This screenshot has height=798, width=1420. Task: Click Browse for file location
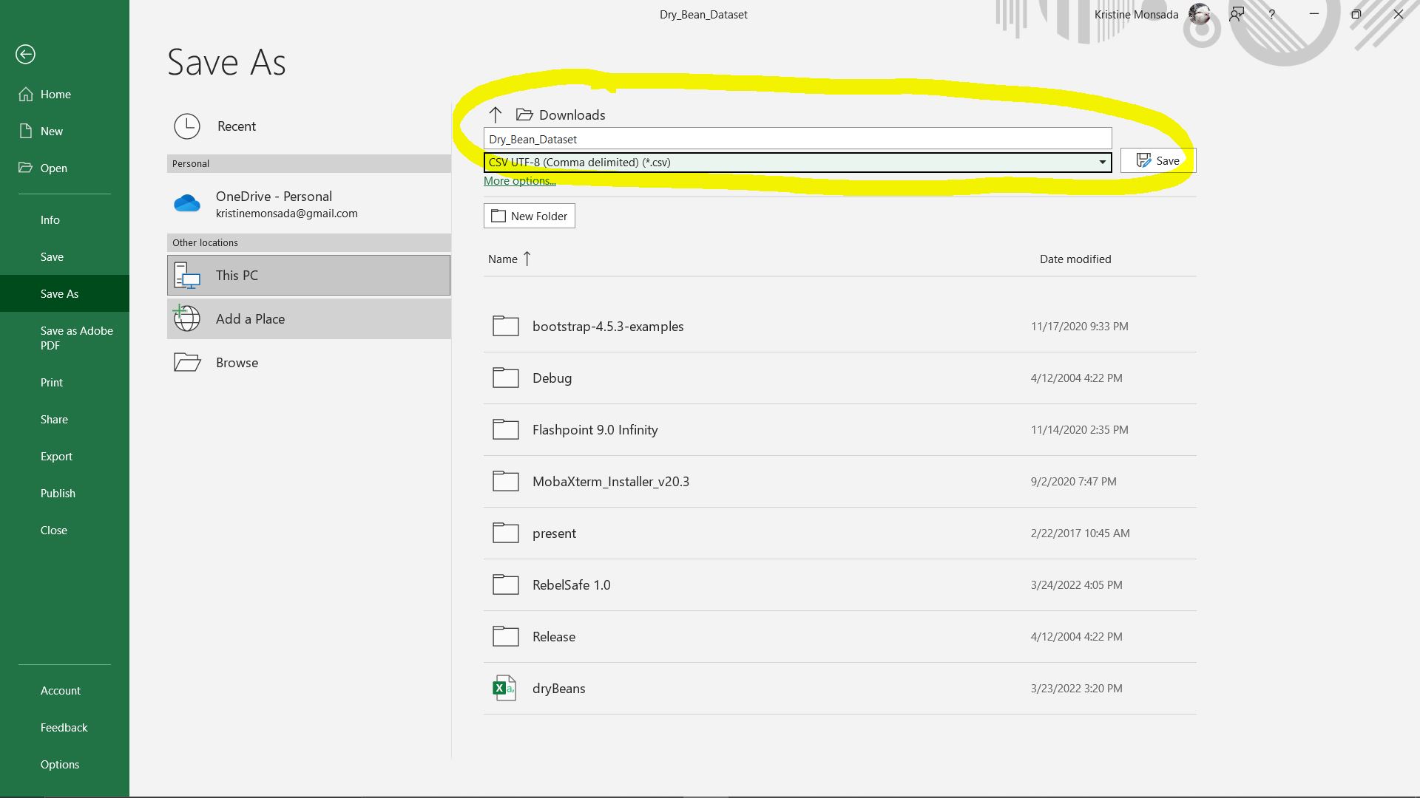(237, 361)
